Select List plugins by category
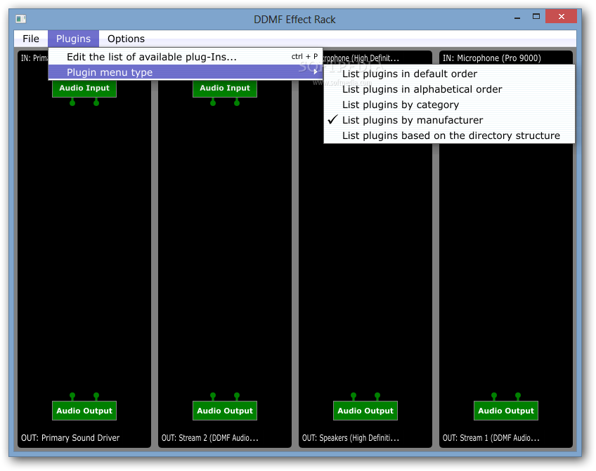This screenshot has height=471, width=596. (449, 105)
